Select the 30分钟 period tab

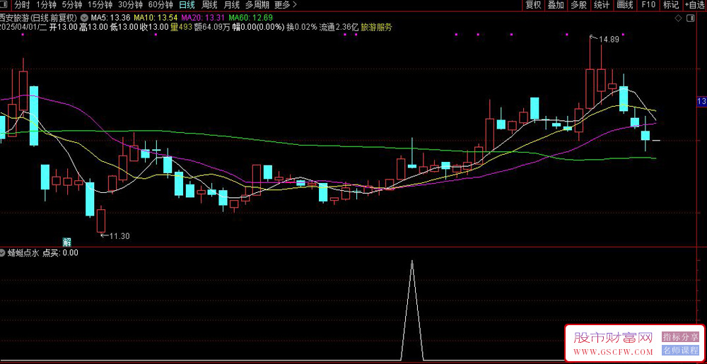pyautogui.click(x=130, y=5)
